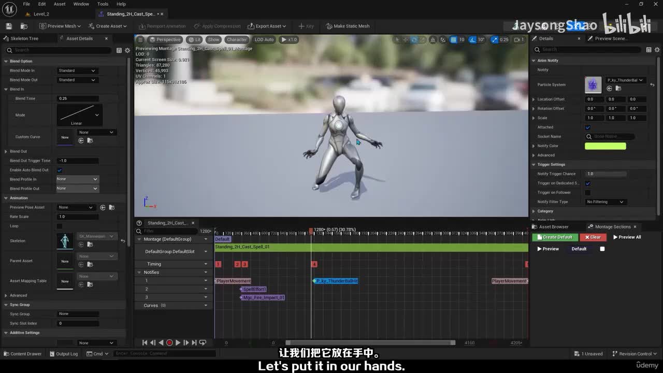Select the translate gizmo tool in viewport

[x=406, y=39]
